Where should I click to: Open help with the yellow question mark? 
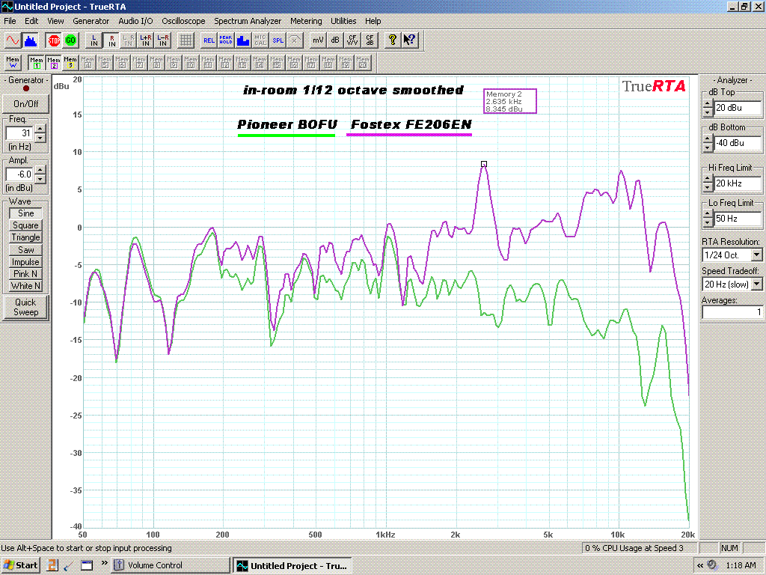click(392, 40)
